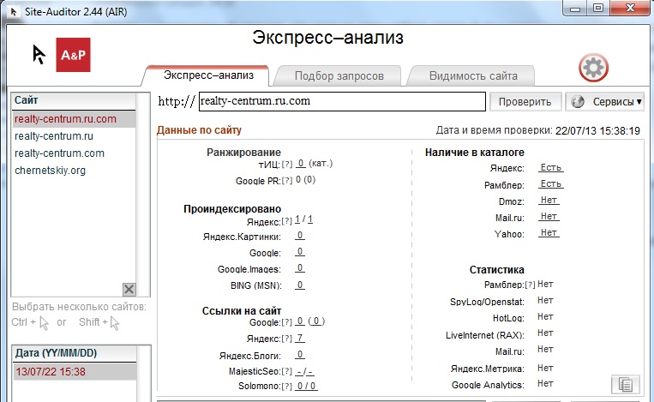Switch to the Экспресс–анализ tab
Image resolution: width=654 pixels, height=402 pixels.
[208, 75]
